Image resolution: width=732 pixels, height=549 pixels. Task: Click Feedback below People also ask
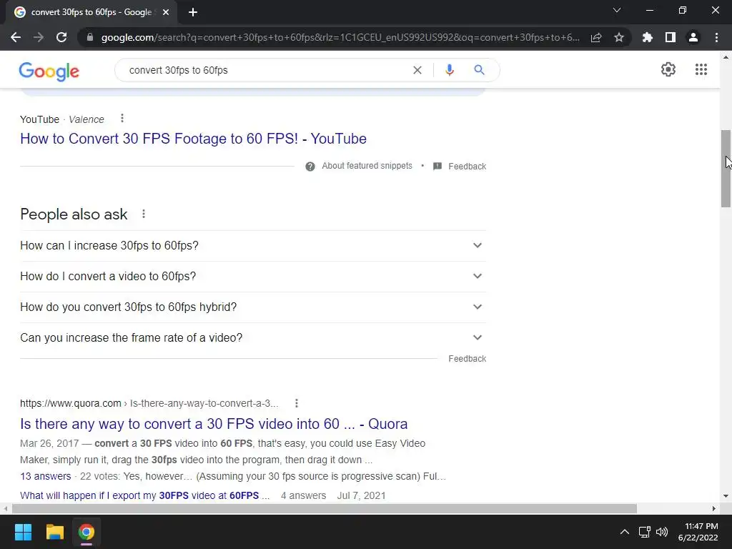pos(468,359)
